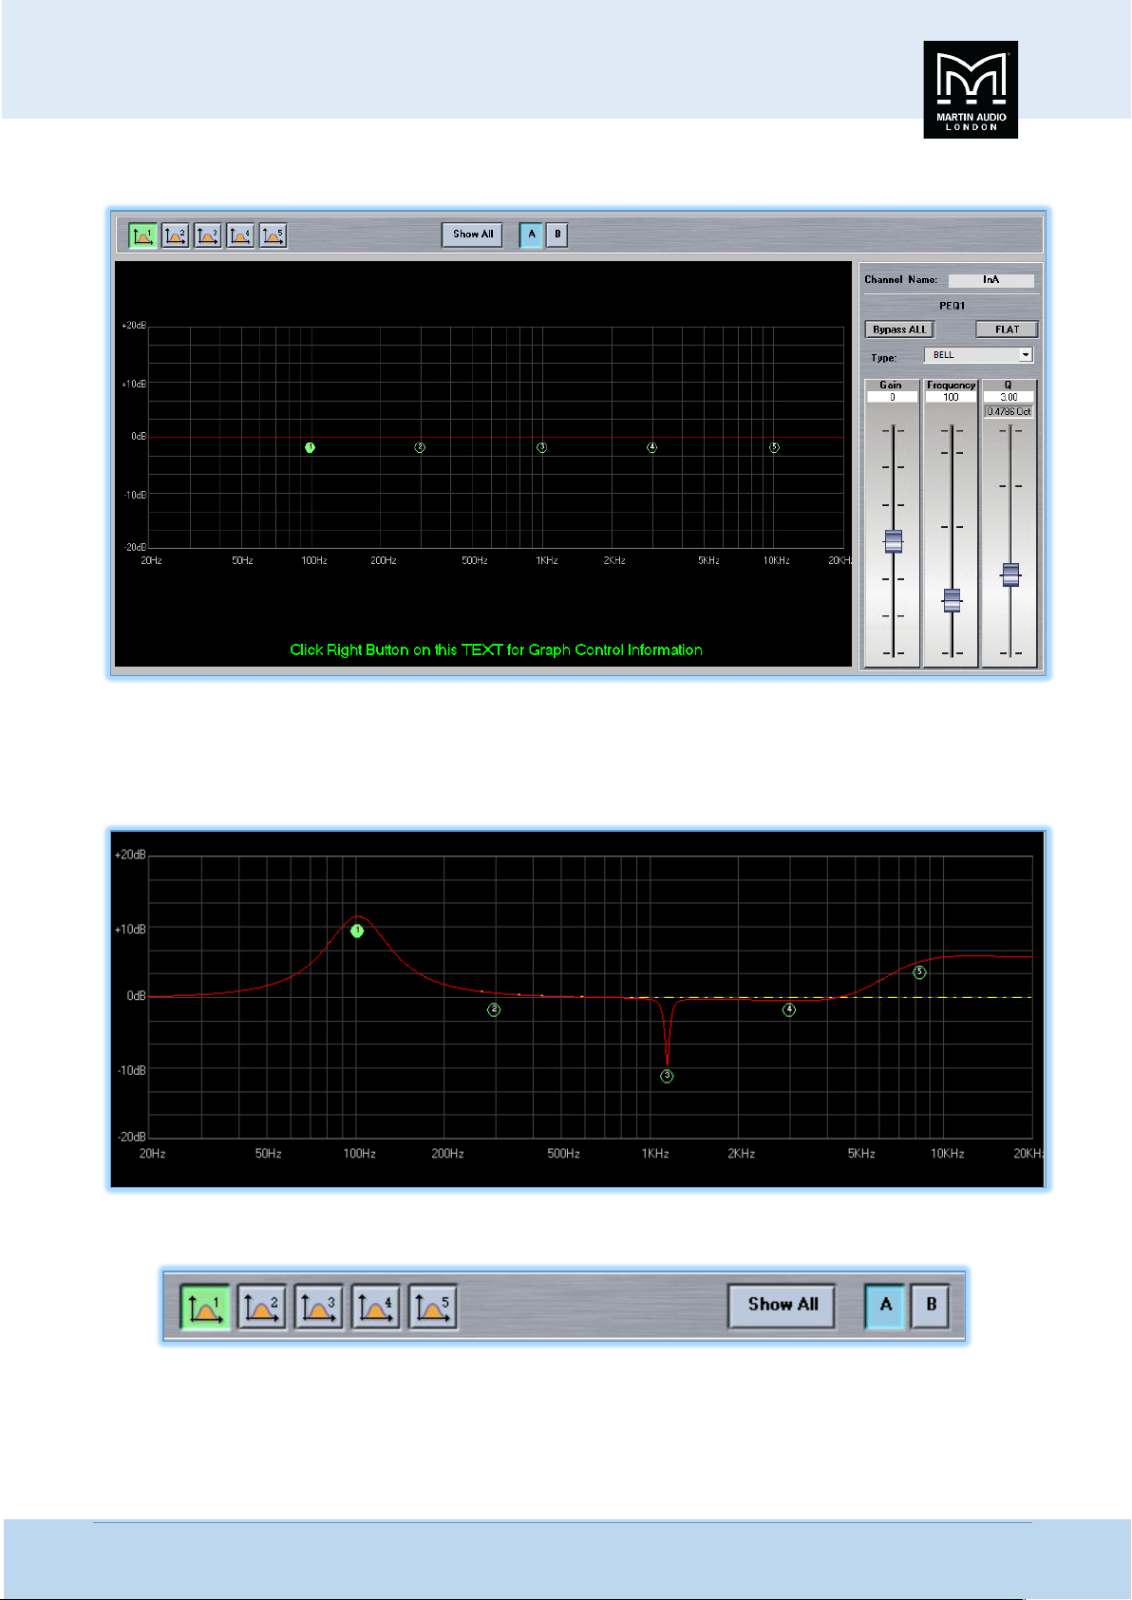This screenshot has height=1600, width=1132.
Task: Toggle channel B in the enlarged bottom toolbar
Action: point(931,1306)
